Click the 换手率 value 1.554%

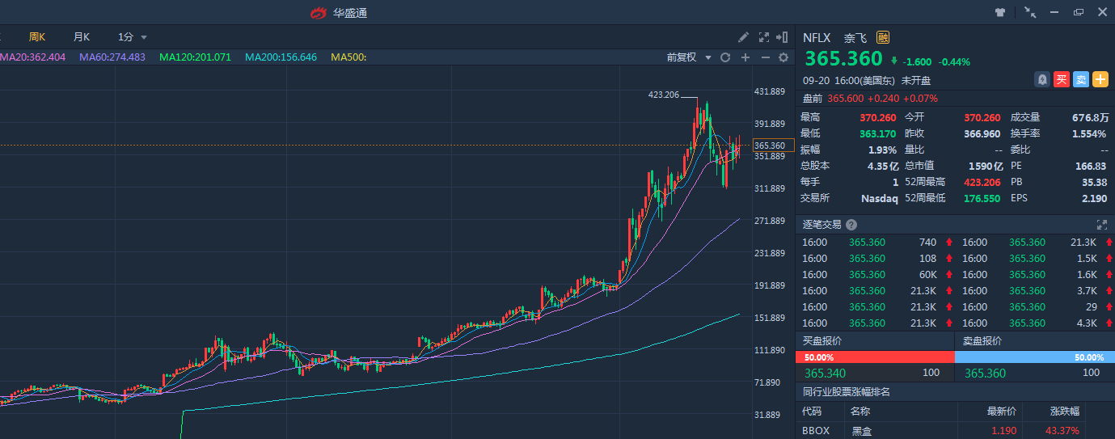[1090, 133]
